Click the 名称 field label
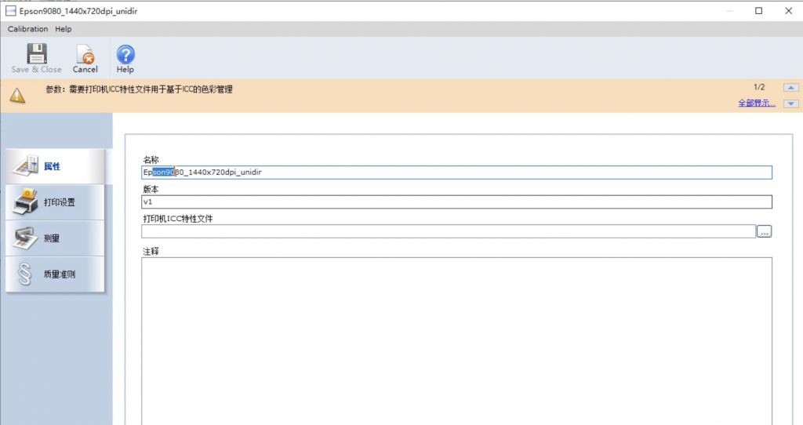The width and height of the screenshot is (803, 425). coord(151,160)
